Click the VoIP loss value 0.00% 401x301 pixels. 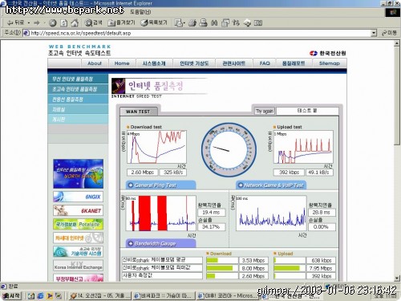322,227
